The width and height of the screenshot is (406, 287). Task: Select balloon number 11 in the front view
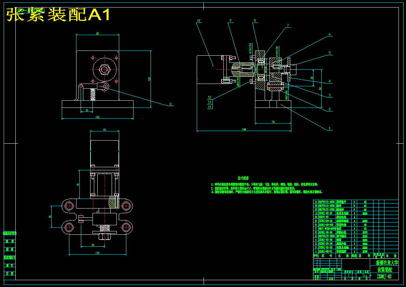(x=171, y=104)
